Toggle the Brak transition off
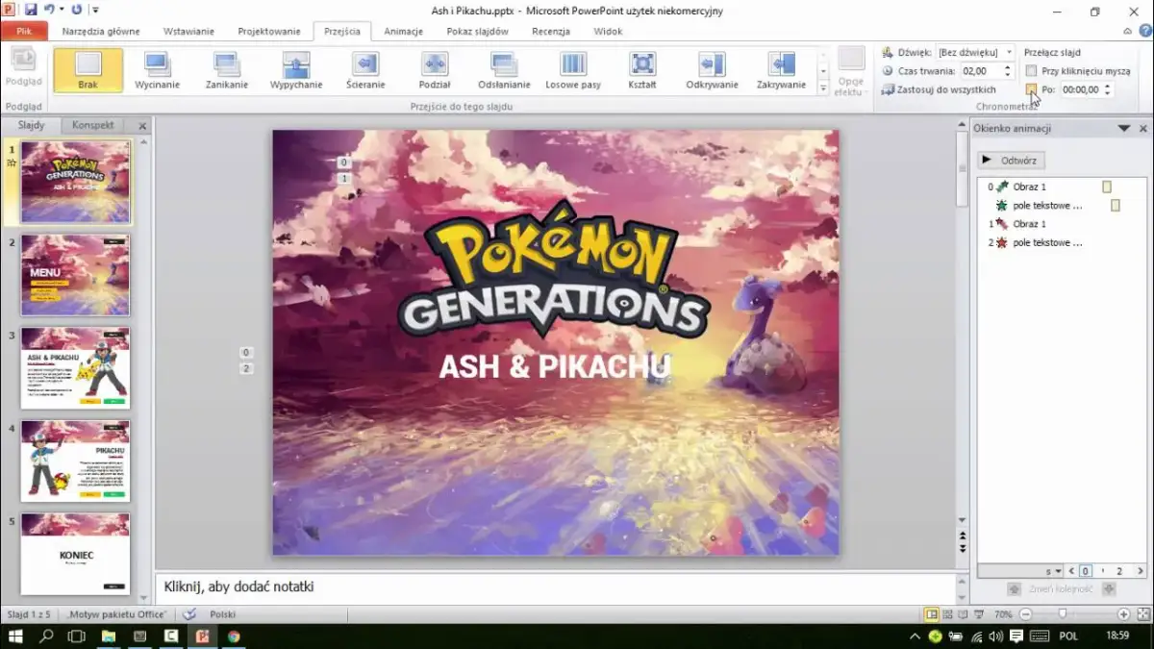This screenshot has width=1154, height=649. pyautogui.click(x=88, y=71)
